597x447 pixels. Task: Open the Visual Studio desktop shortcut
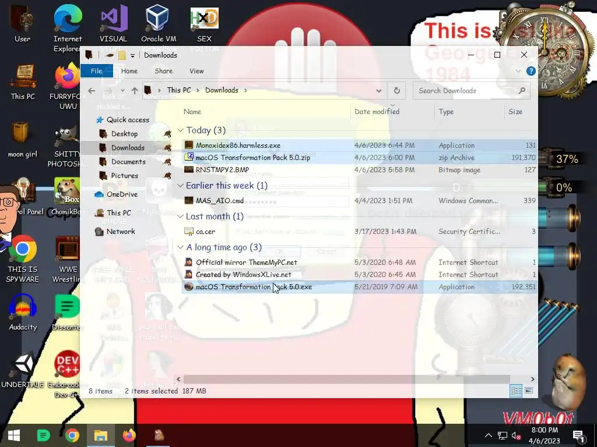(x=113, y=24)
